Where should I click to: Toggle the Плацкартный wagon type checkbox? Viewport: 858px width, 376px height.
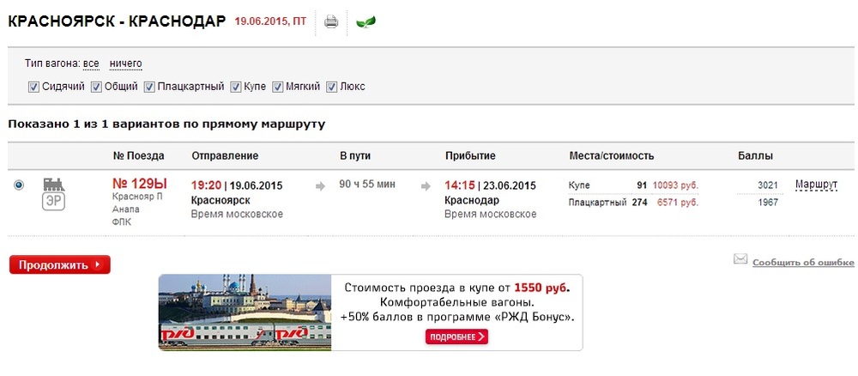(x=149, y=87)
